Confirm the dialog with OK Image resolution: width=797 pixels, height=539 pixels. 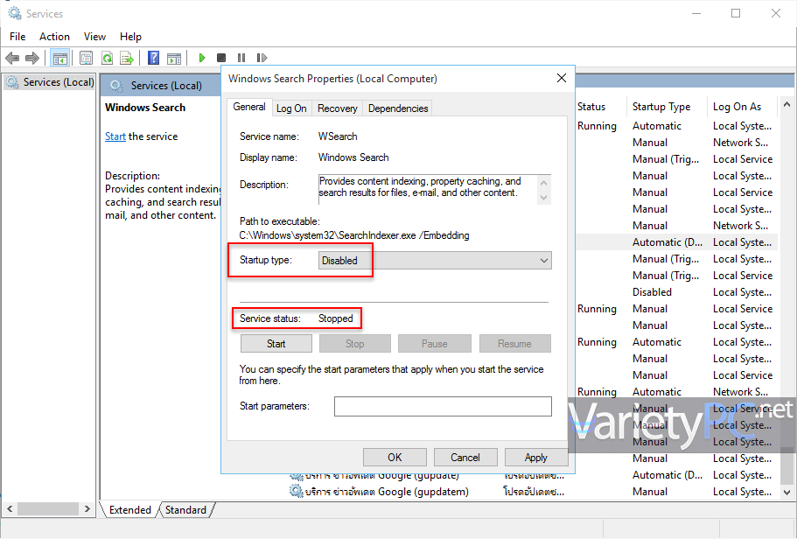point(395,458)
